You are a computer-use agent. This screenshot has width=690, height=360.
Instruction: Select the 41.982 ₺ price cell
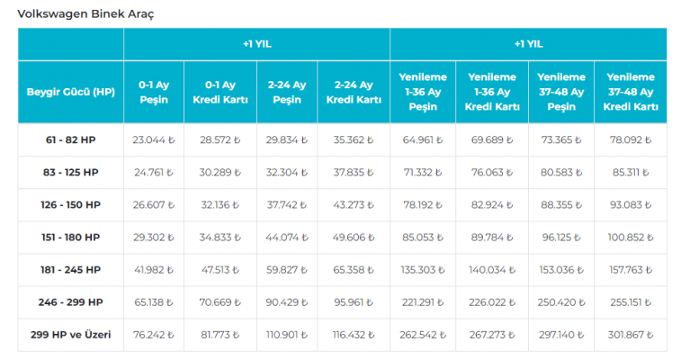point(154,270)
